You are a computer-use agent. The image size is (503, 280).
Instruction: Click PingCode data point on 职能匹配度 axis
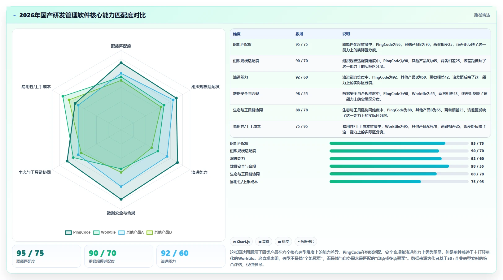[x=121, y=63]
